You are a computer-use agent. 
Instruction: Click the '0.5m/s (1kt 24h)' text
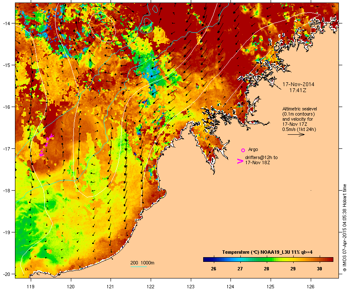pyautogui.click(x=299, y=129)
